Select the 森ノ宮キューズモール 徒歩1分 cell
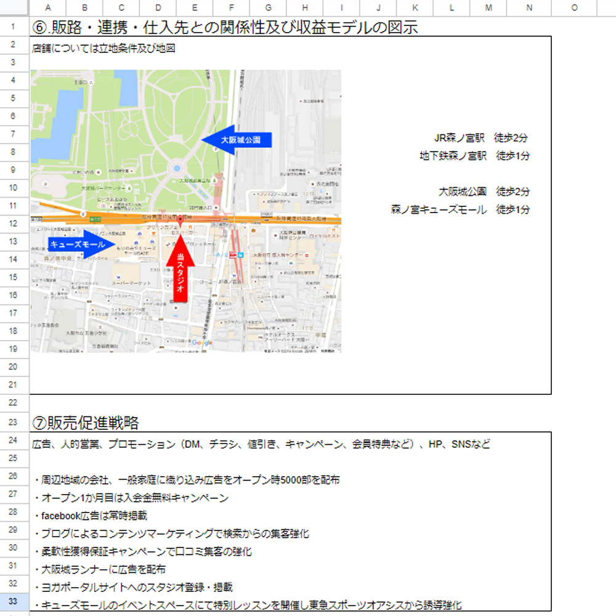 pyautogui.click(x=460, y=209)
